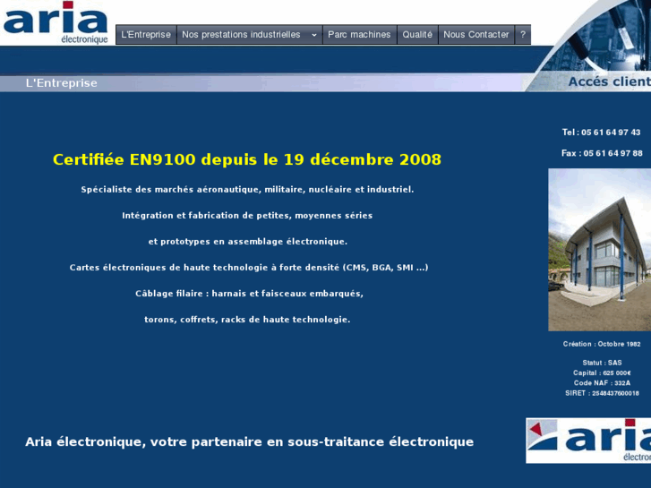Screen dimensions: 651x488
Task: Click the torons, coffrets, racks line
Action: (x=247, y=320)
